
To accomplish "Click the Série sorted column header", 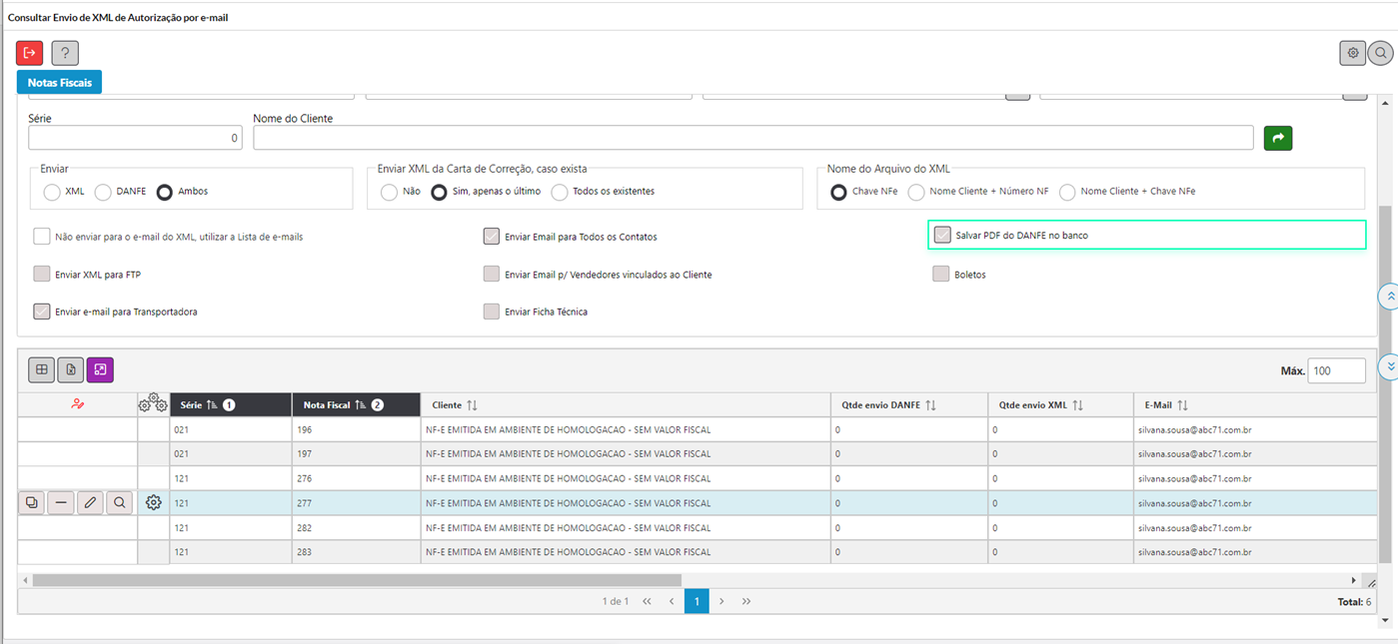I will pos(231,405).
